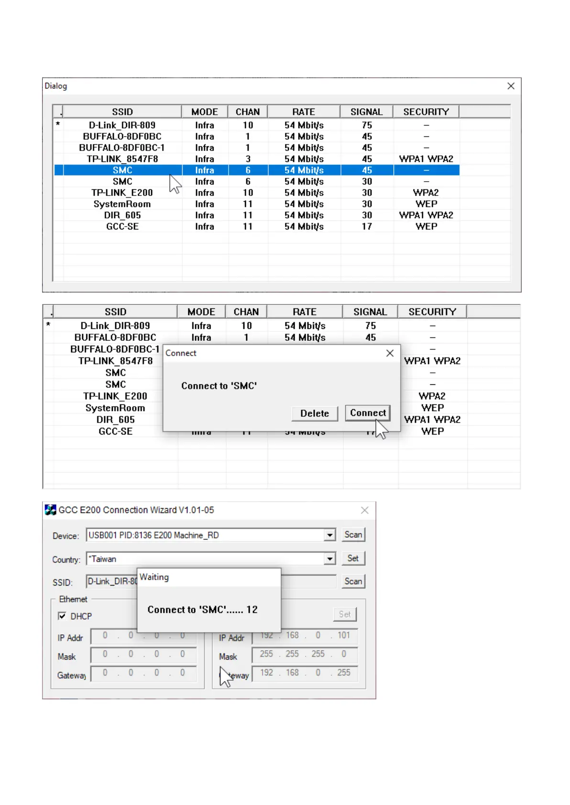
Task: Click the SECURITY column header in Dialog
Action: [426, 112]
